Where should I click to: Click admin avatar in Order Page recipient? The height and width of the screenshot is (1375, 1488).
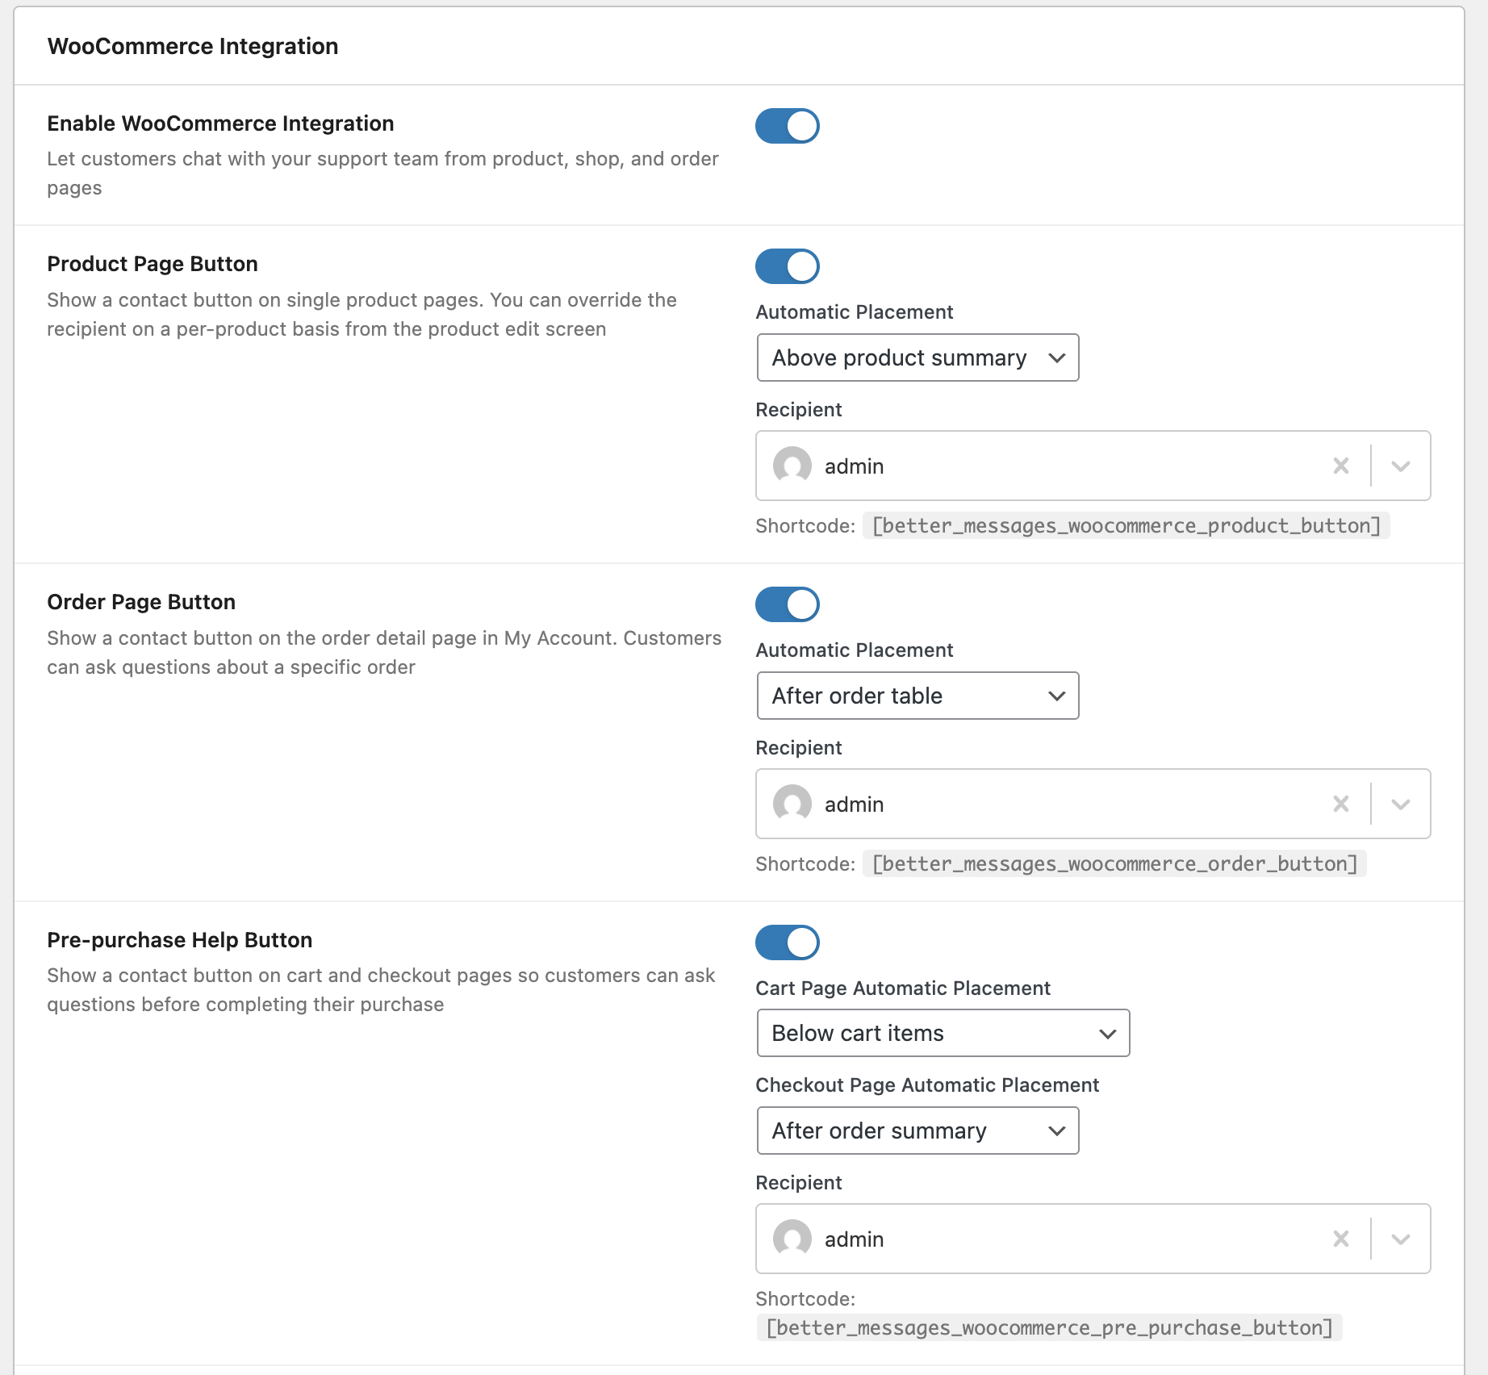[x=792, y=804]
